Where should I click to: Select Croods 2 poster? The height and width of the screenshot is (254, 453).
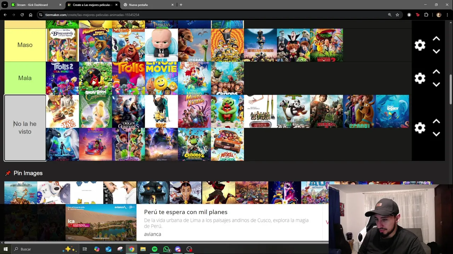pyautogui.click(x=194, y=144)
